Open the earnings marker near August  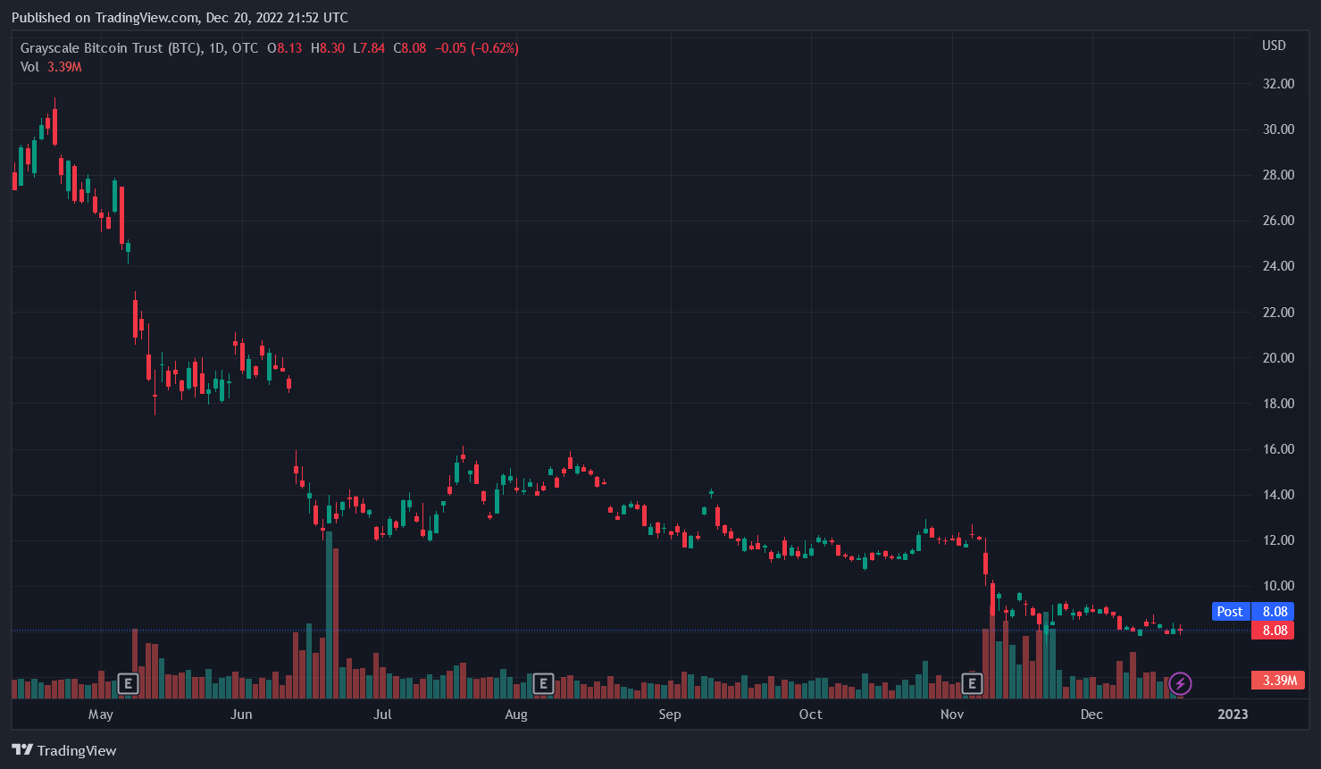click(542, 684)
